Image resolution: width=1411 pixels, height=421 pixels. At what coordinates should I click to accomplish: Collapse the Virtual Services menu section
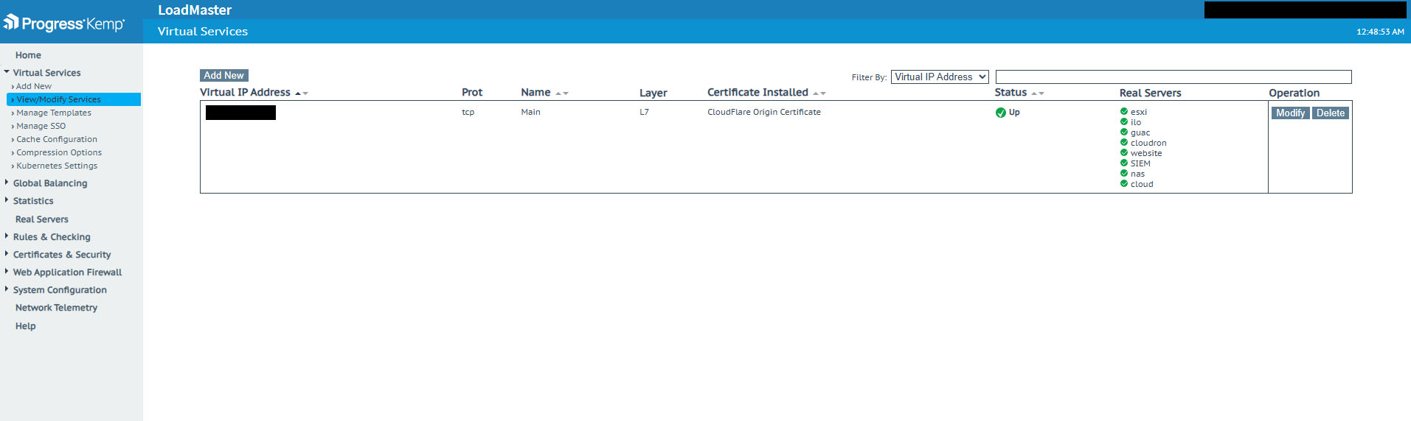[x=46, y=73]
